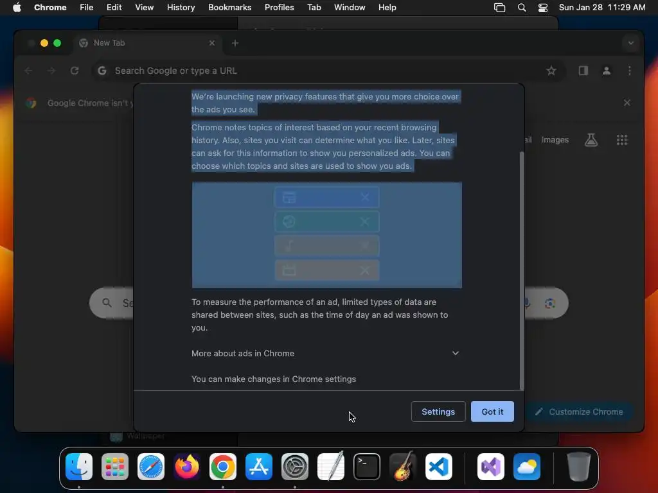The width and height of the screenshot is (658, 493).
Task: Open Control Center in menu bar
Action: [543, 8]
